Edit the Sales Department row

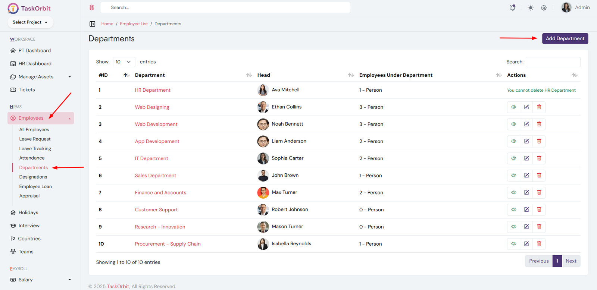point(526,176)
